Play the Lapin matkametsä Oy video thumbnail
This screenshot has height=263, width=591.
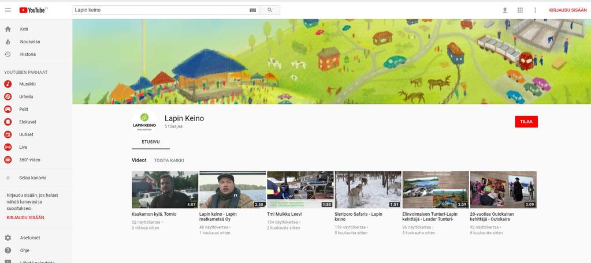233,190
